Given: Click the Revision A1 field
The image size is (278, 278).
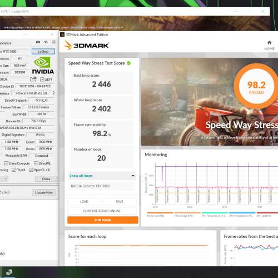Looking at the screenshot, I should (x=20, y=58).
